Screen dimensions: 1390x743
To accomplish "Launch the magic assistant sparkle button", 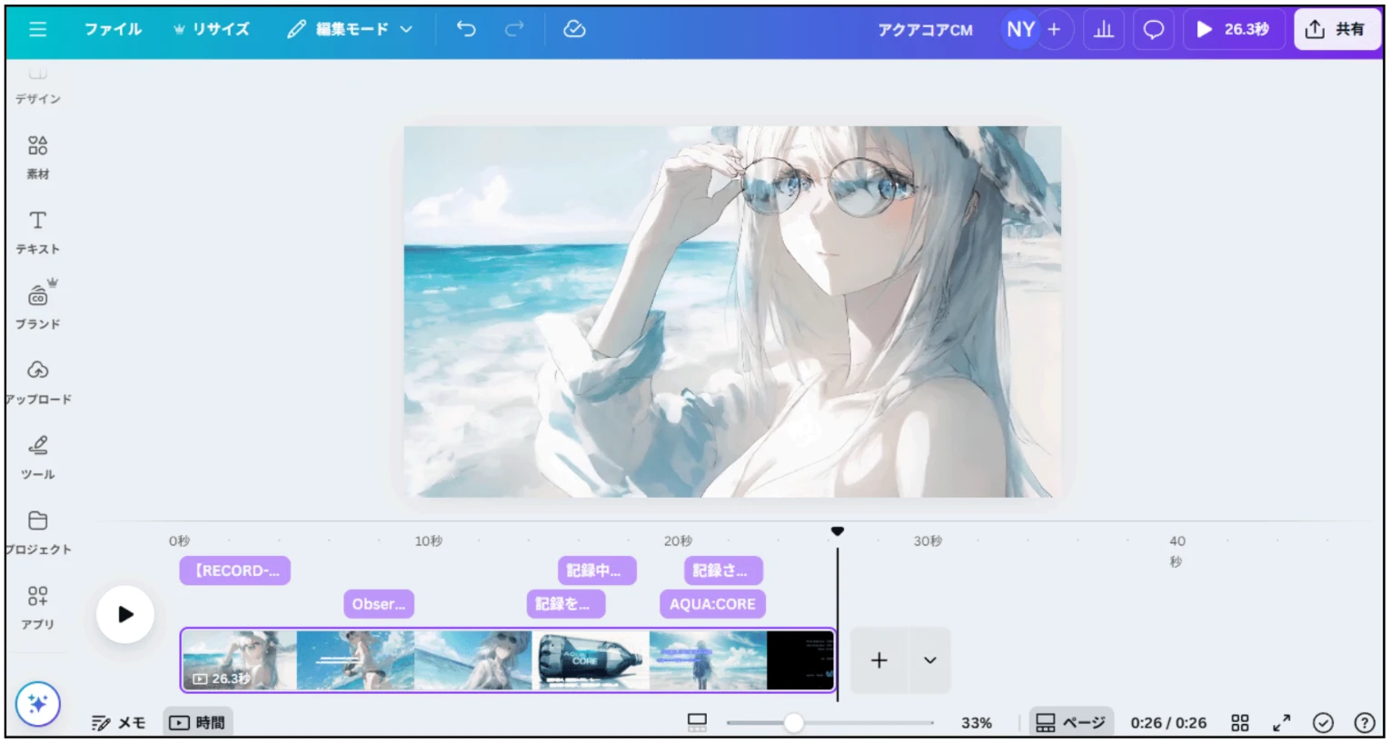I will [37, 704].
